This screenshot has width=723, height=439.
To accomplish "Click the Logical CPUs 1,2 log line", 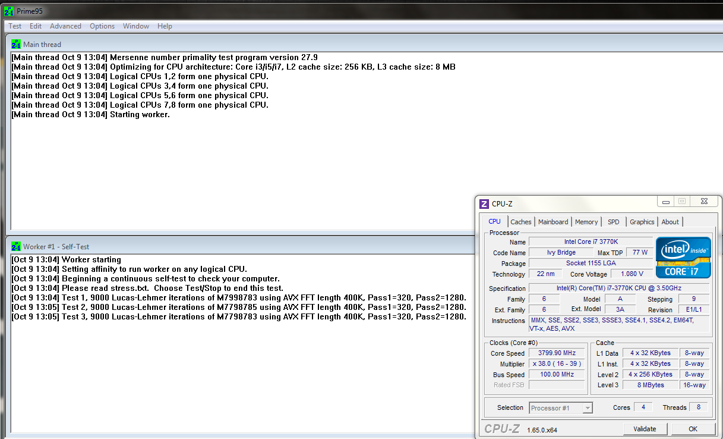I will tap(140, 76).
